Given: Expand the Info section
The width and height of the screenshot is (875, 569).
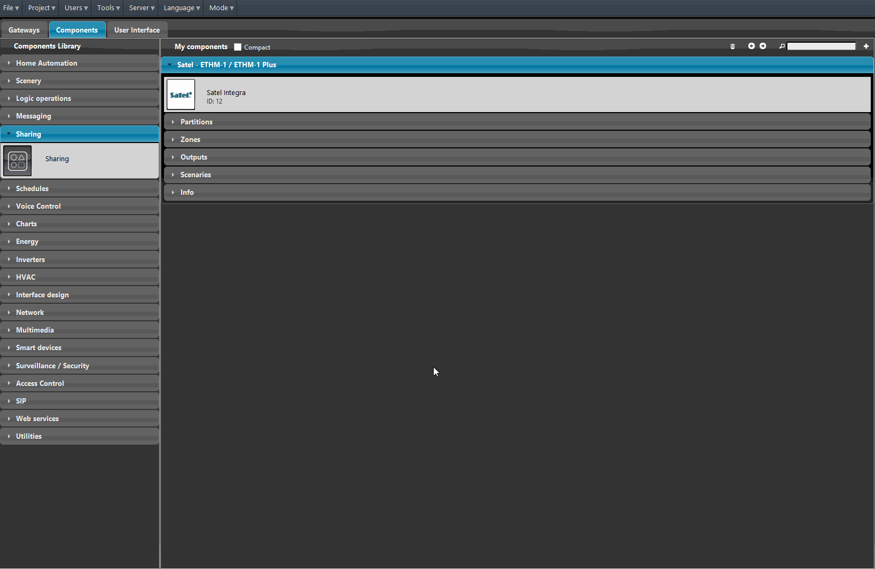Looking at the screenshot, I should [x=517, y=192].
